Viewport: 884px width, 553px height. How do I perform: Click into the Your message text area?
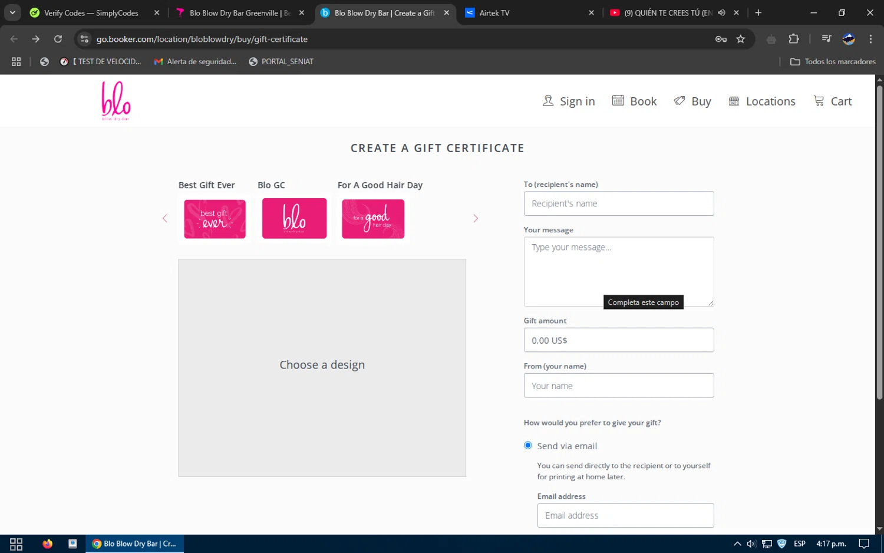[x=619, y=272]
